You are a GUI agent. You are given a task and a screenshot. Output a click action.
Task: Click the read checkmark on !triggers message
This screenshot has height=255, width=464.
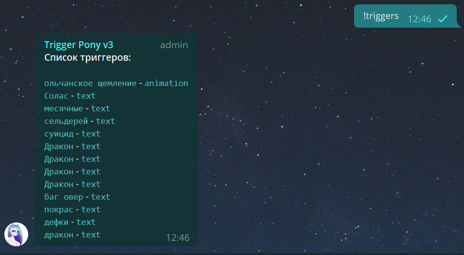point(443,19)
